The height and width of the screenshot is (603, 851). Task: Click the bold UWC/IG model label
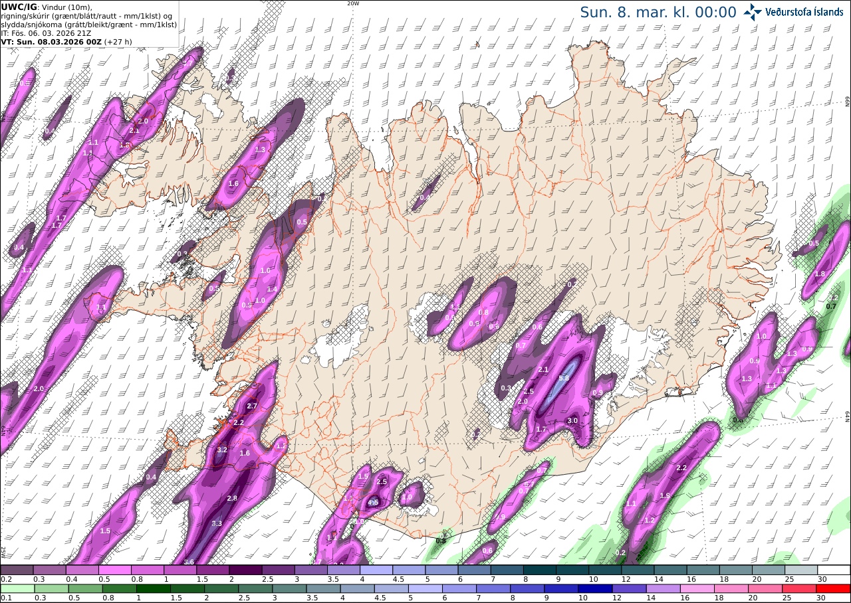[x=19, y=7]
